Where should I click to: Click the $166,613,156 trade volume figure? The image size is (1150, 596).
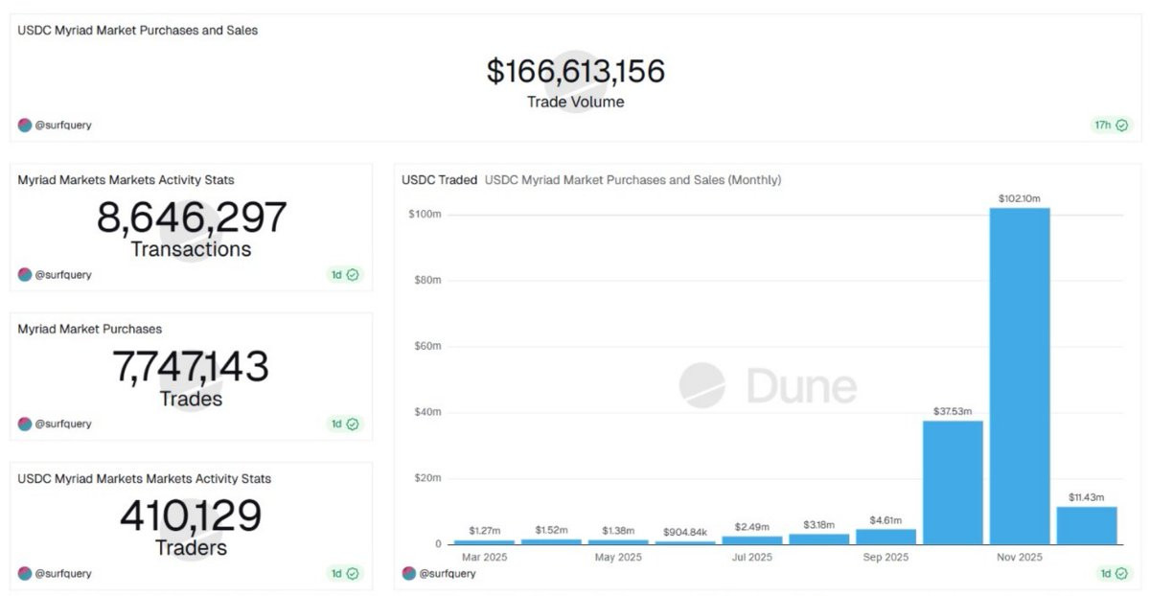[x=575, y=71]
